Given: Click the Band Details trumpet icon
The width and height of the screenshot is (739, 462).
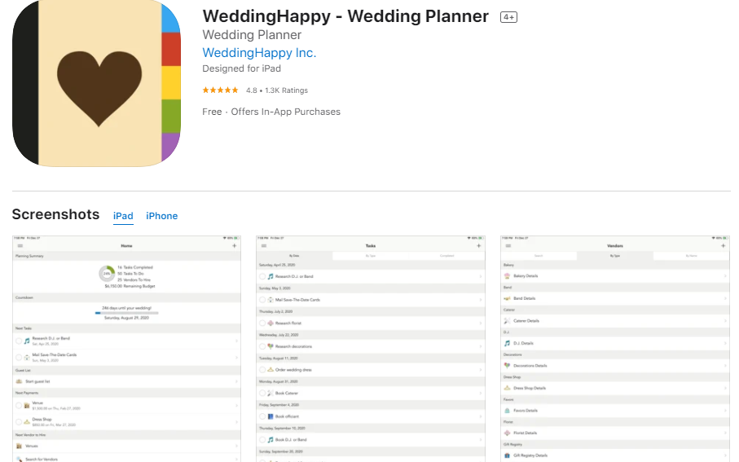Looking at the screenshot, I should tap(507, 298).
